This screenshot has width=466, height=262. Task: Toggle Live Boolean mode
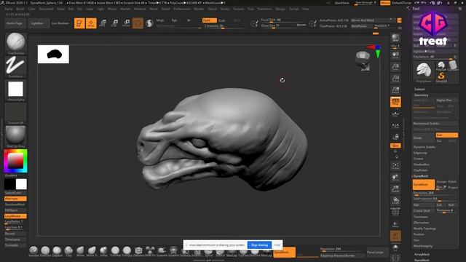[x=60, y=23]
